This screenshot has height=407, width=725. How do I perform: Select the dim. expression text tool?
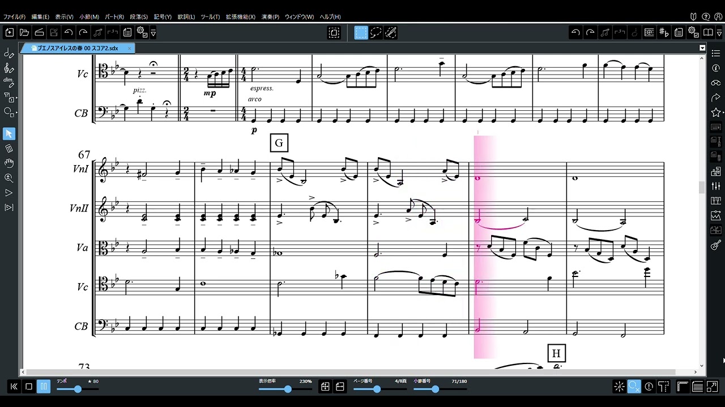pos(8,83)
